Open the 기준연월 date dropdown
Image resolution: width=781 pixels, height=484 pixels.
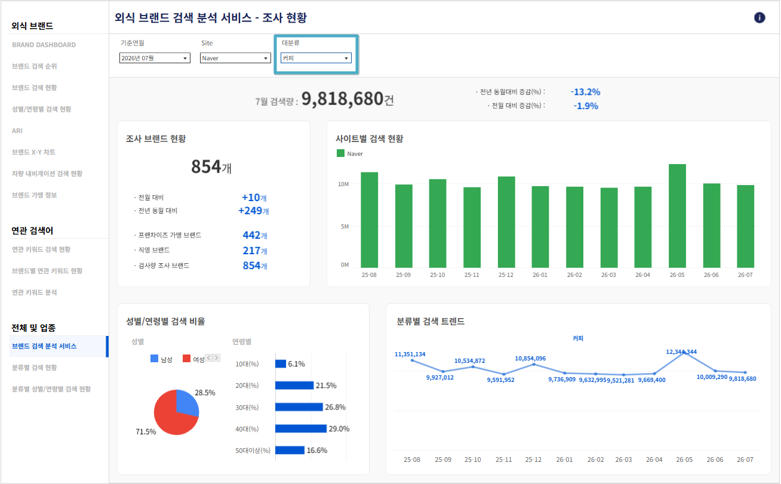(155, 58)
